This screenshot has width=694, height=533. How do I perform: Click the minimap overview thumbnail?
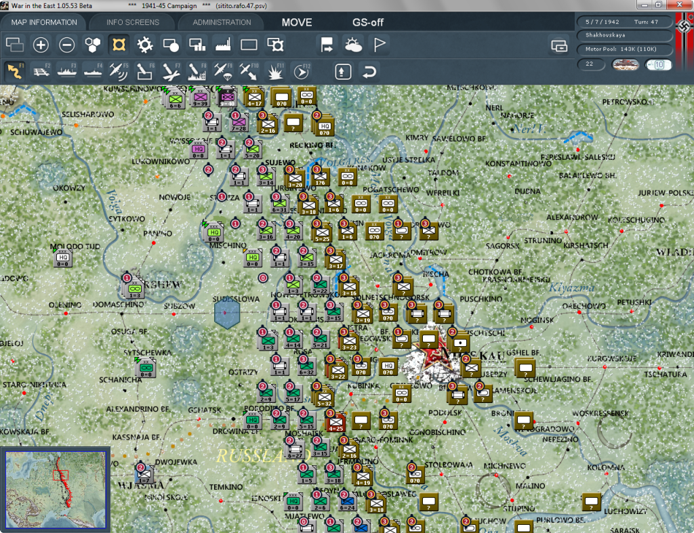click(56, 489)
